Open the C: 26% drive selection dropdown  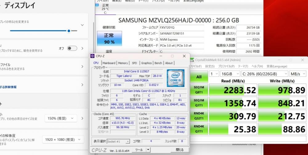pos(265,74)
